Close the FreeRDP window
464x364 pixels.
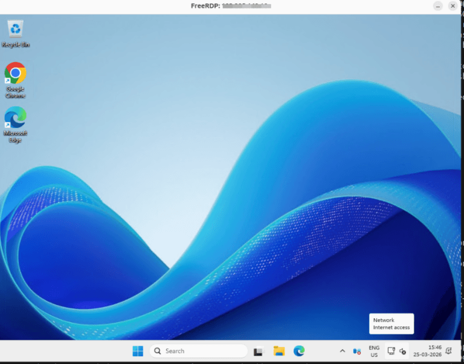click(x=453, y=6)
